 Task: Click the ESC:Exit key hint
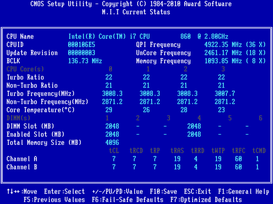coord(197,192)
